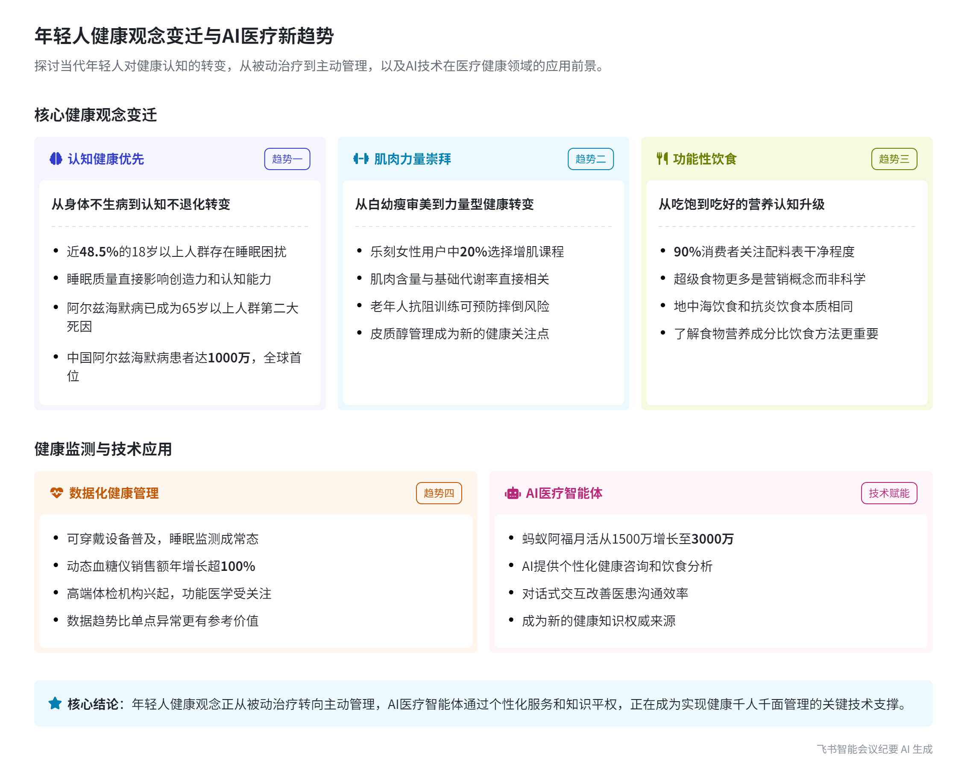Click the orange 趋势四 tag
The image size is (979, 776).
(439, 494)
